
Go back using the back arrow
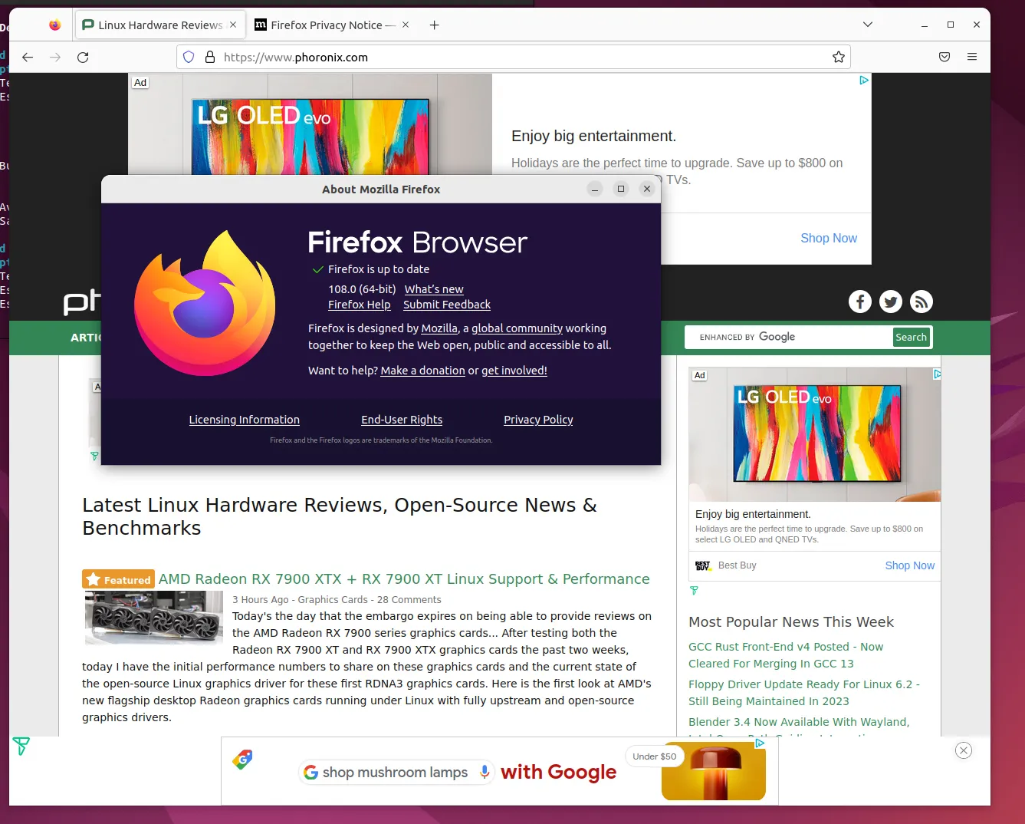tap(28, 58)
